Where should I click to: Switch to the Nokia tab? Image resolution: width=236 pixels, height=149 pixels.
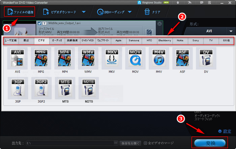click(180, 40)
